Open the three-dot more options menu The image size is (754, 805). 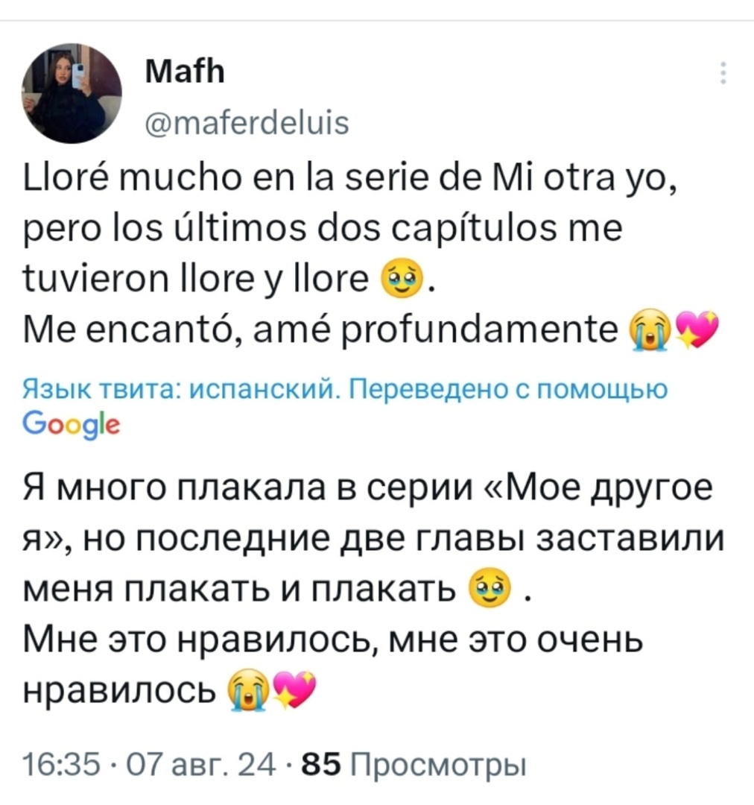click(x=723, y=75)
